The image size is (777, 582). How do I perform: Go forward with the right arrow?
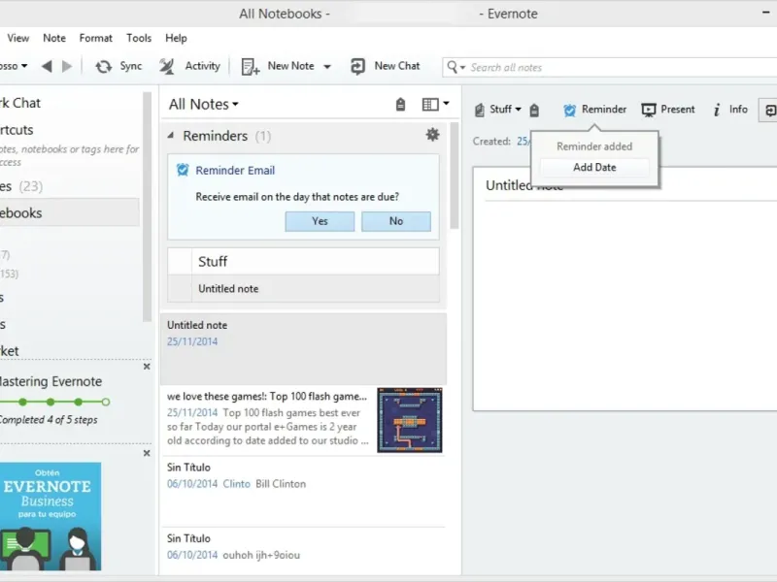[x=67, y=66]
